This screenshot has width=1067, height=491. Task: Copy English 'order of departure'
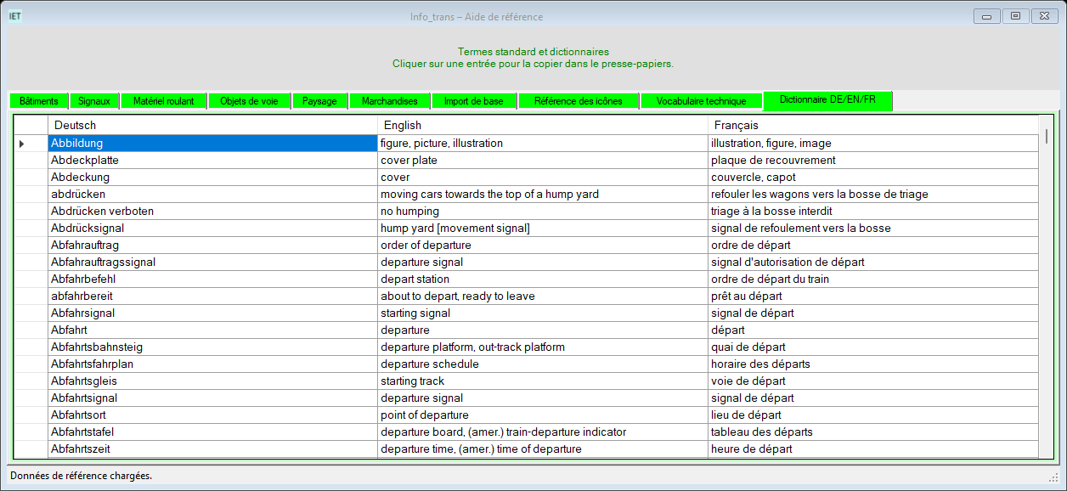(x=542, y=245)
